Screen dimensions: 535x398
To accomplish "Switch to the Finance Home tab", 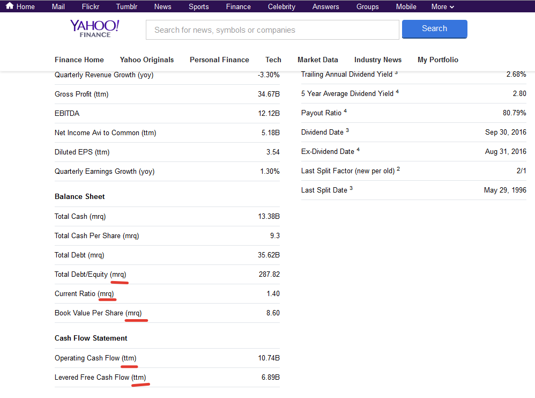I will (79, 60).
